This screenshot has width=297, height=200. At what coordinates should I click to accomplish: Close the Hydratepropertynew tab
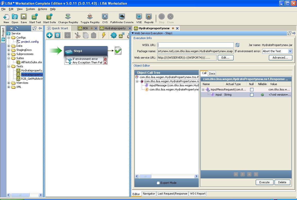(x=177, y=28)
